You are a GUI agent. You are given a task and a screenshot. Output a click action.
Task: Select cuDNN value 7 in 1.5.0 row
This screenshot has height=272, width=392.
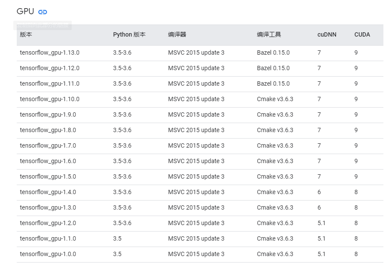(x=319, y=177)
